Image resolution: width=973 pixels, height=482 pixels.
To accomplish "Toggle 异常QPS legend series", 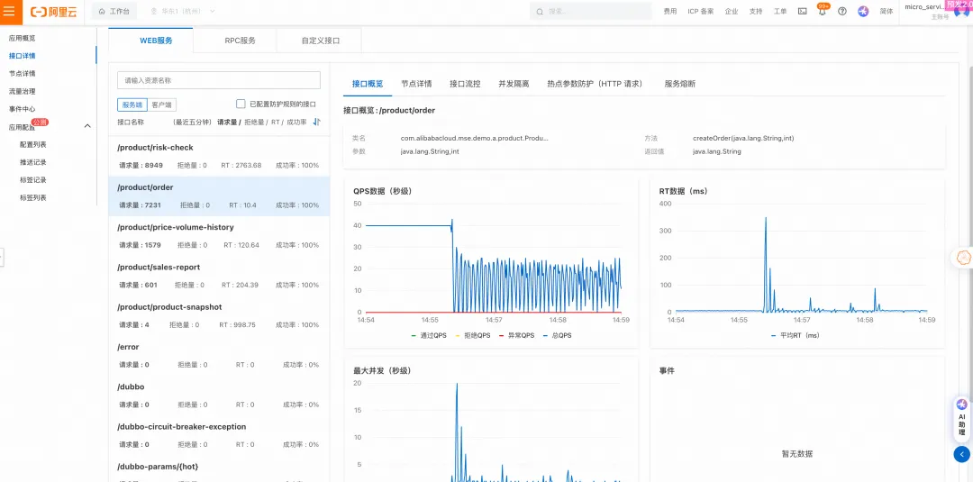I will point(516,335).
